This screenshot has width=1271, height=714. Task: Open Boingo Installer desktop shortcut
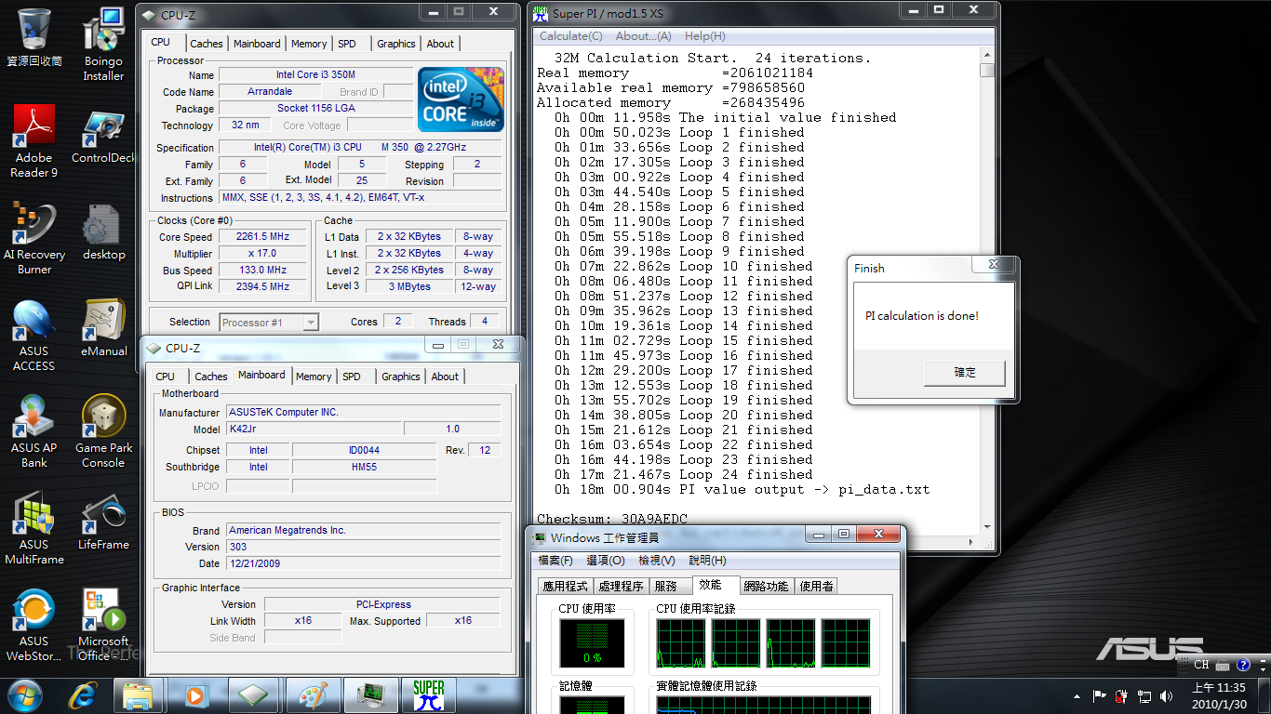(x=103, y=45)
